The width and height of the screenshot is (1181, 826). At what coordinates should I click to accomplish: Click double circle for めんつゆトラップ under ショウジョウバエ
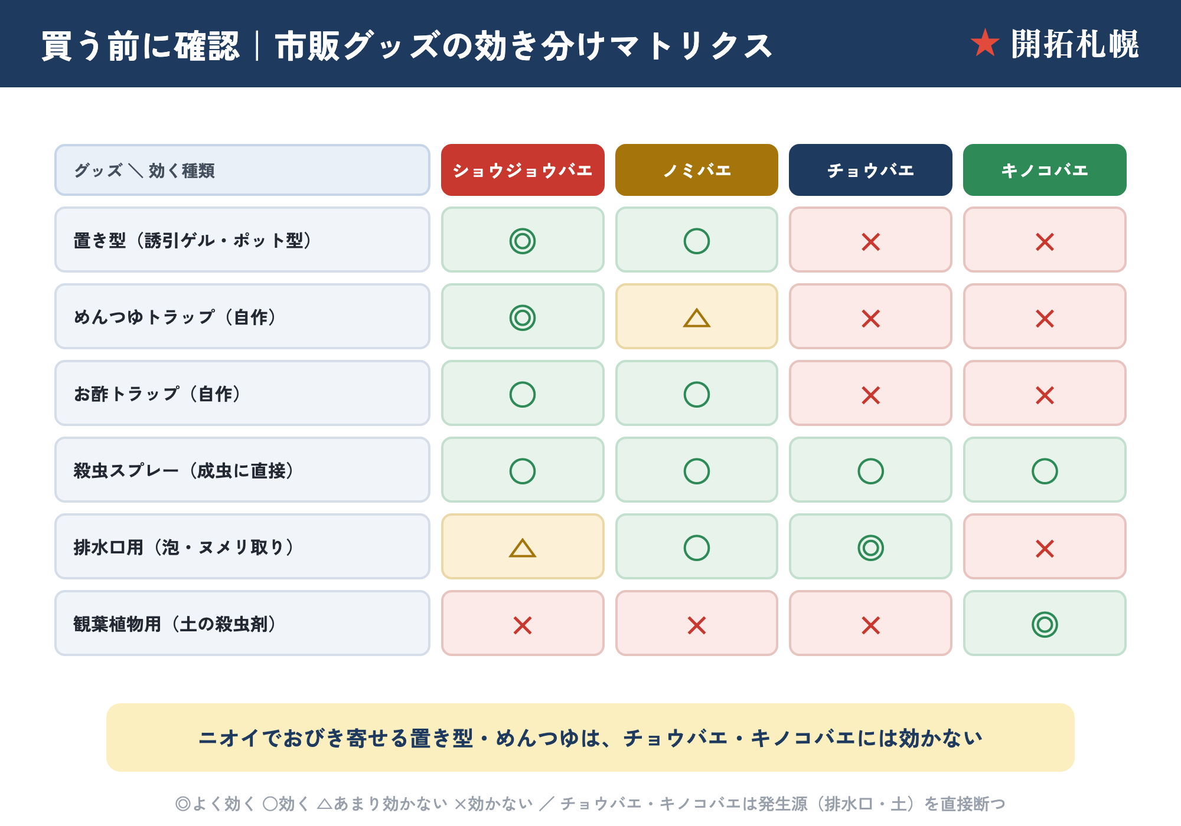pyautogui.click(x=523, y=317)
